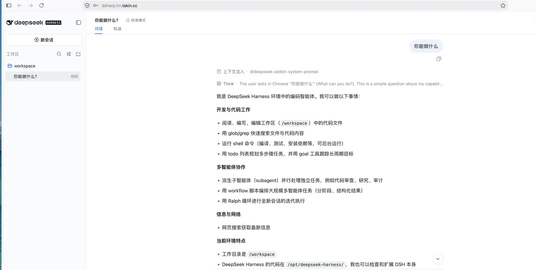Click the bullet about glob/grep search
The width and height of the screenshot is (536, 270).
point(263,133)
